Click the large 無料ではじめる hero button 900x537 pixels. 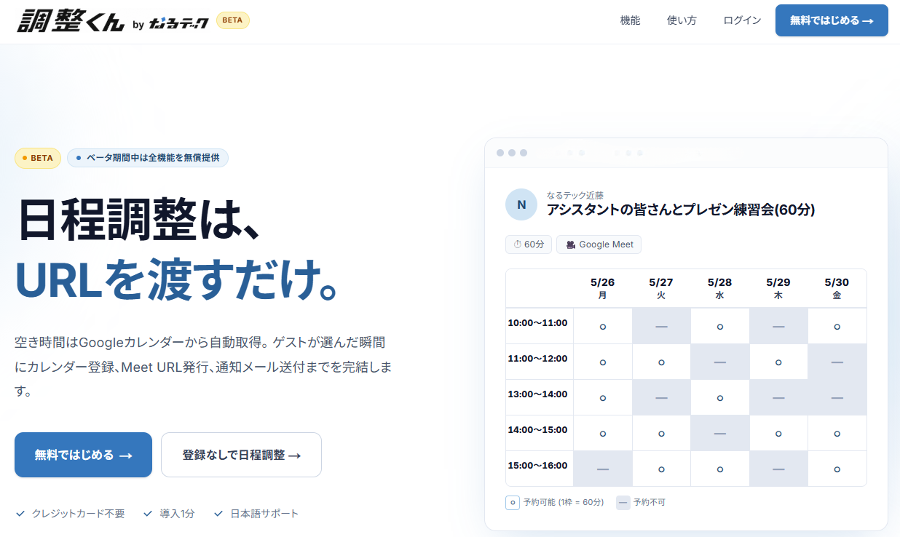tap(83, 455)
